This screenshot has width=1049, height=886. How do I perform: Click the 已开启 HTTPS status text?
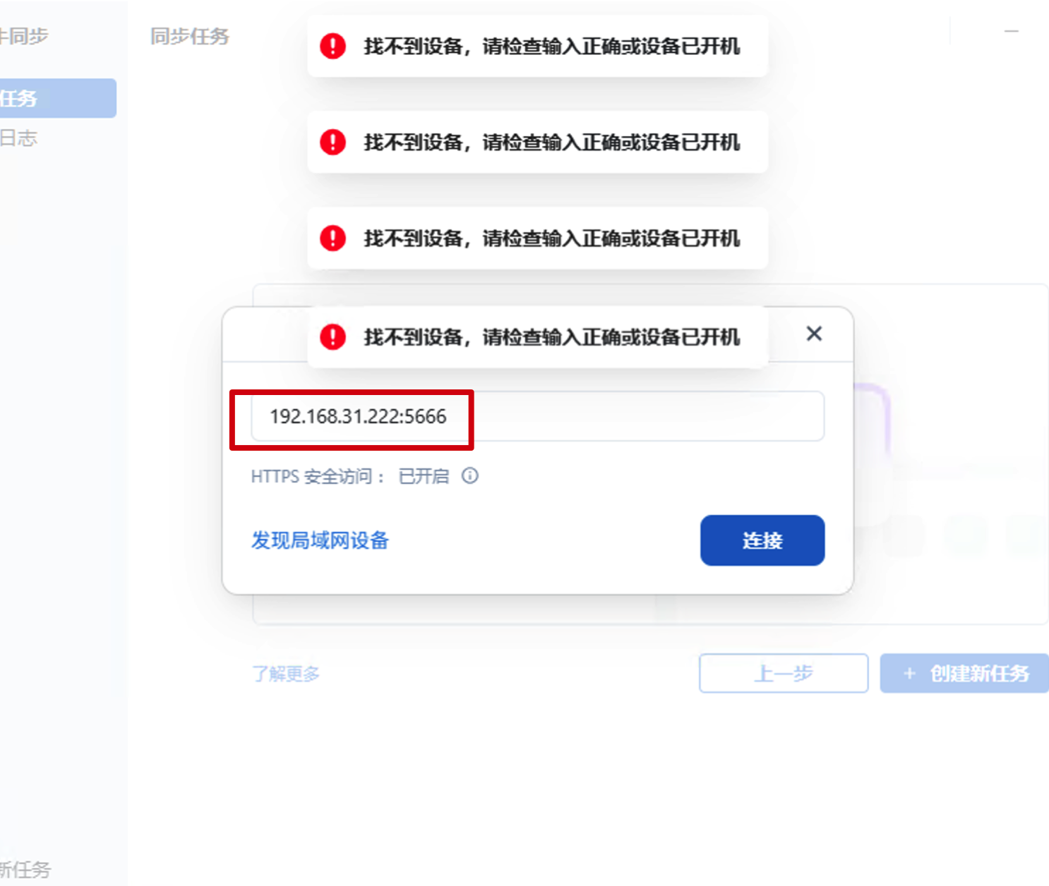point(424,476)
